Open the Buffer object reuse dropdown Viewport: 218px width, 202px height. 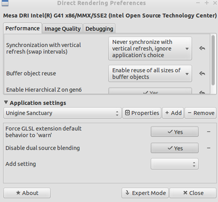150,74
